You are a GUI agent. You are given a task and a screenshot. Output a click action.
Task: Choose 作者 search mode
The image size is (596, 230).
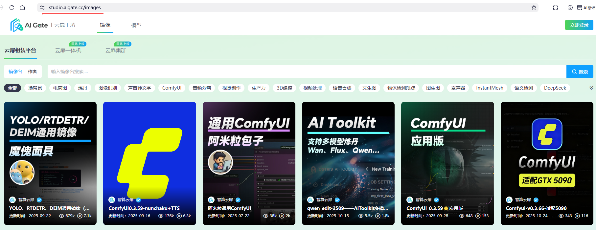tap(32, 72)
